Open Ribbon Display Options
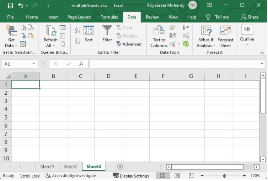The width and height of the screenshot is (268, 181). (x=209, y=5)
